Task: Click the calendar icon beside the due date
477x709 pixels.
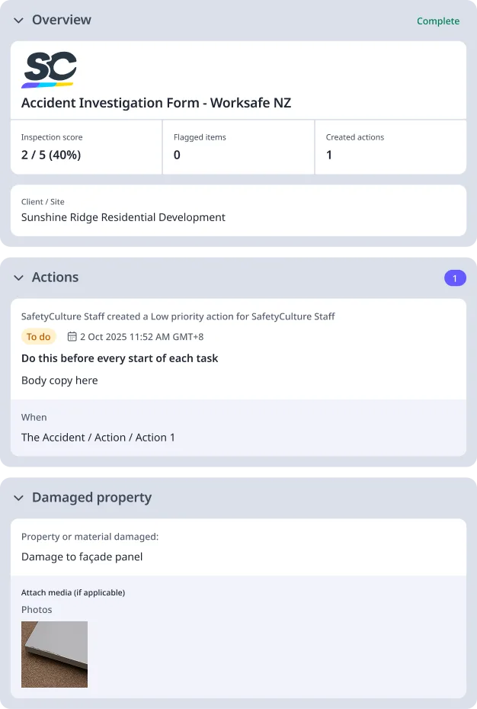Action: coord(72,337)
